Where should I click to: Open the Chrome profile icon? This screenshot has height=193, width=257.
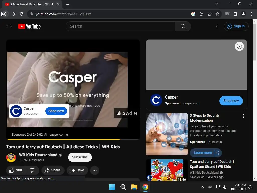click(x=243, y=14)
